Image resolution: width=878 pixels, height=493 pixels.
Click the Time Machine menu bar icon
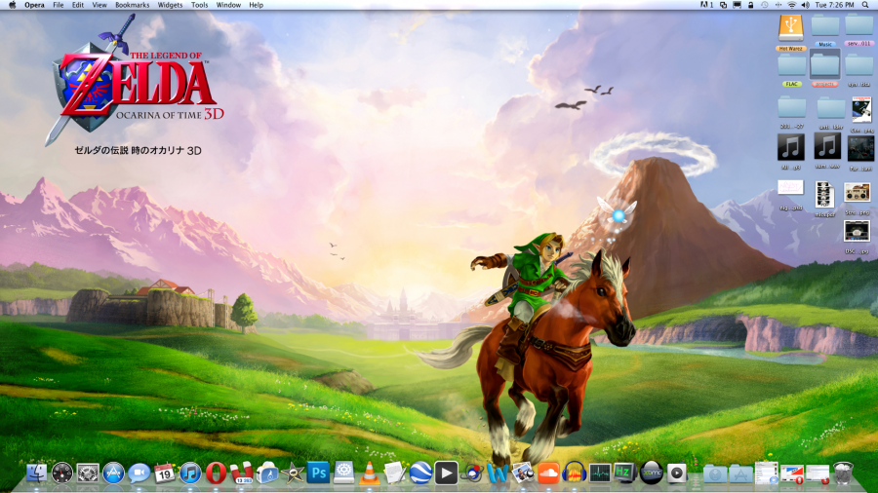click(x=764, y=5)
